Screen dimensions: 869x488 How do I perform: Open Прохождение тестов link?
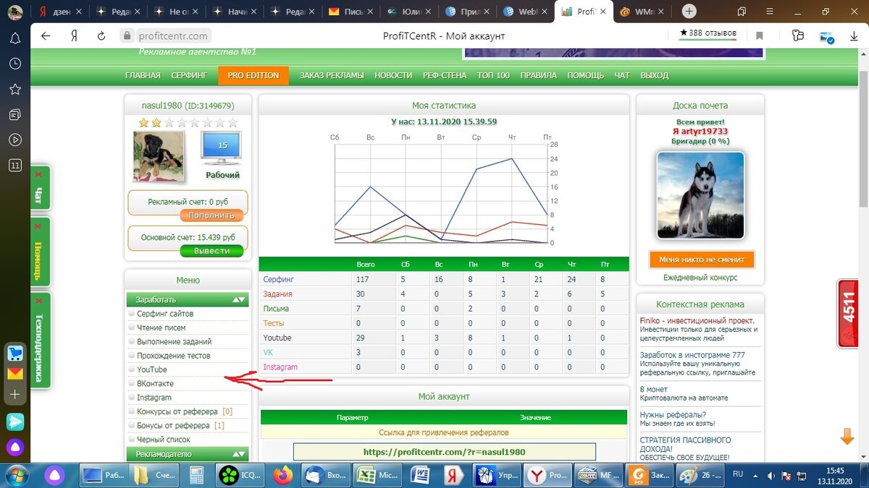pos(174,356)
